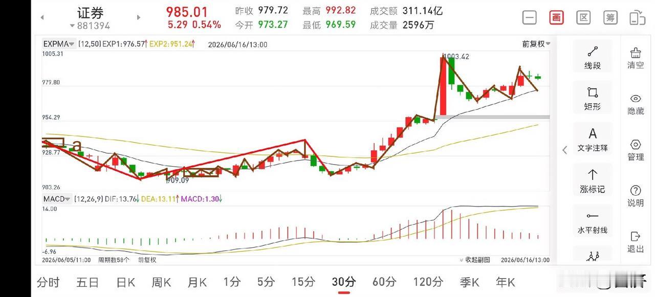This screenshot has height=297, width=655.
Task: Select the 文字注释 text annotation tool
Action: click(x=593, y=140)
